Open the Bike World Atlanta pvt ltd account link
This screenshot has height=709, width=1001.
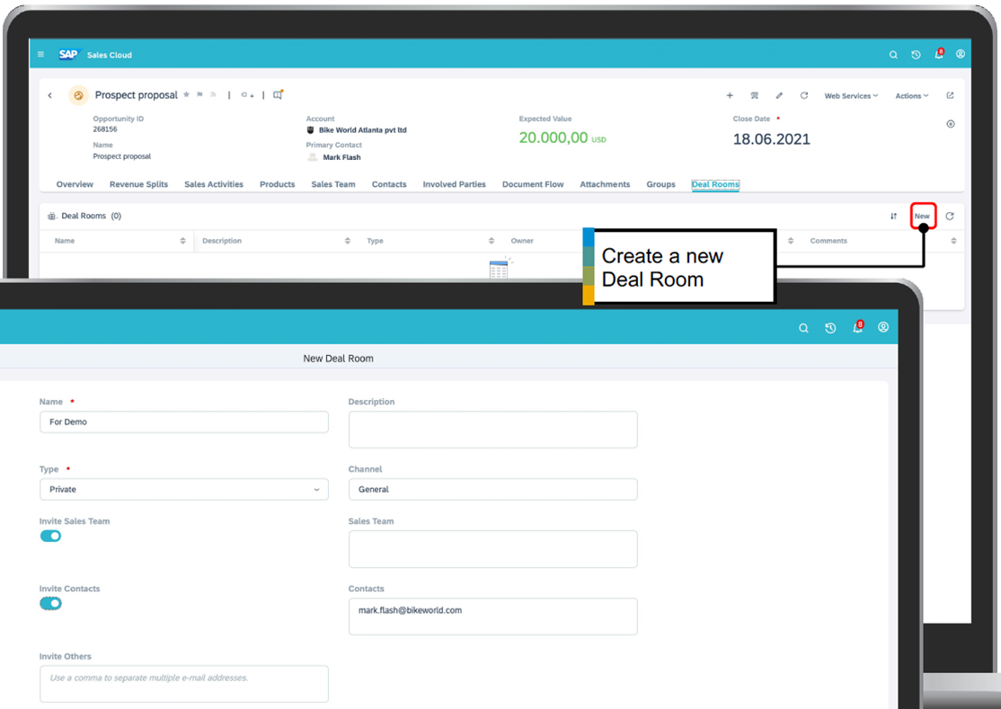point(363,130)
